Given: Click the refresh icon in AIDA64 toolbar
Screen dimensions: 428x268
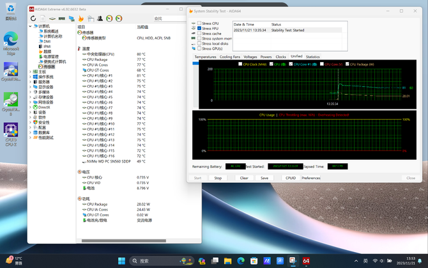Looking at the screenshot, I should (x=33, y=19).
